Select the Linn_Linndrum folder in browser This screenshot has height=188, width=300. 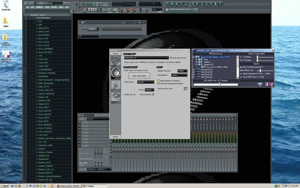45,132
